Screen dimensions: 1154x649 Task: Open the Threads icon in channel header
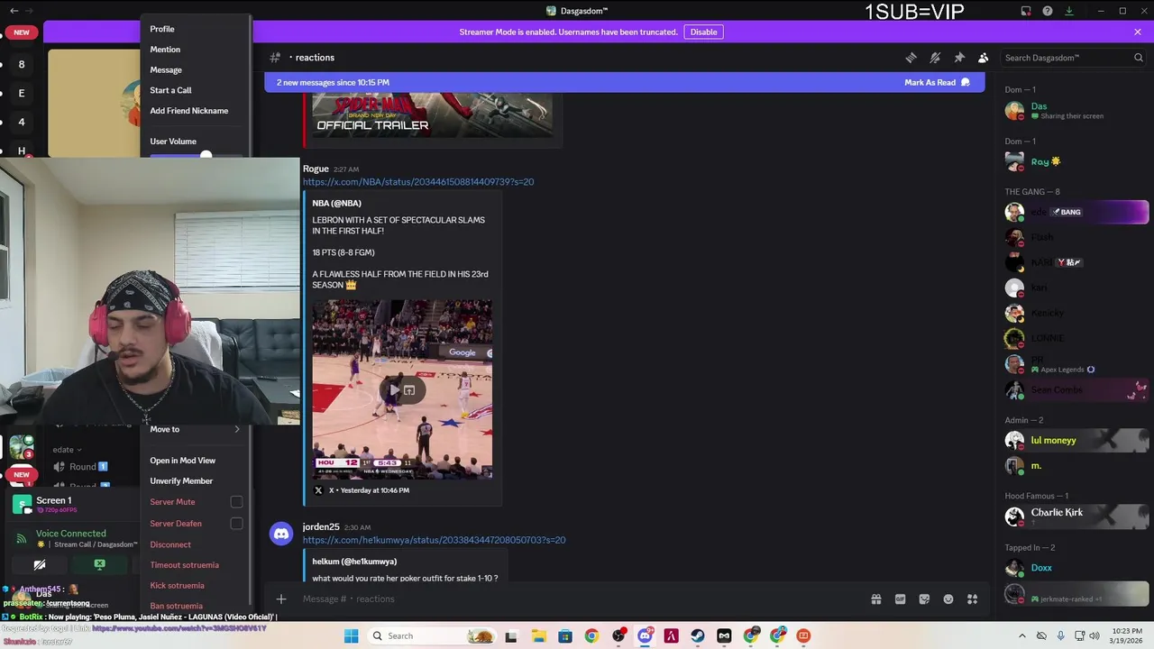[x=911, y=58]
